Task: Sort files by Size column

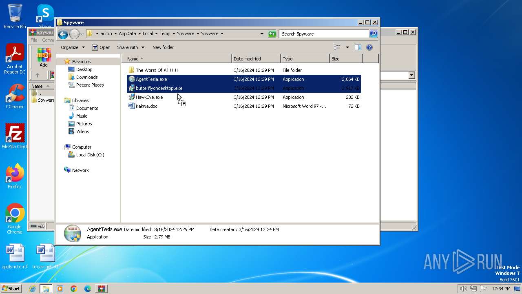Action: tap(346, 59)
